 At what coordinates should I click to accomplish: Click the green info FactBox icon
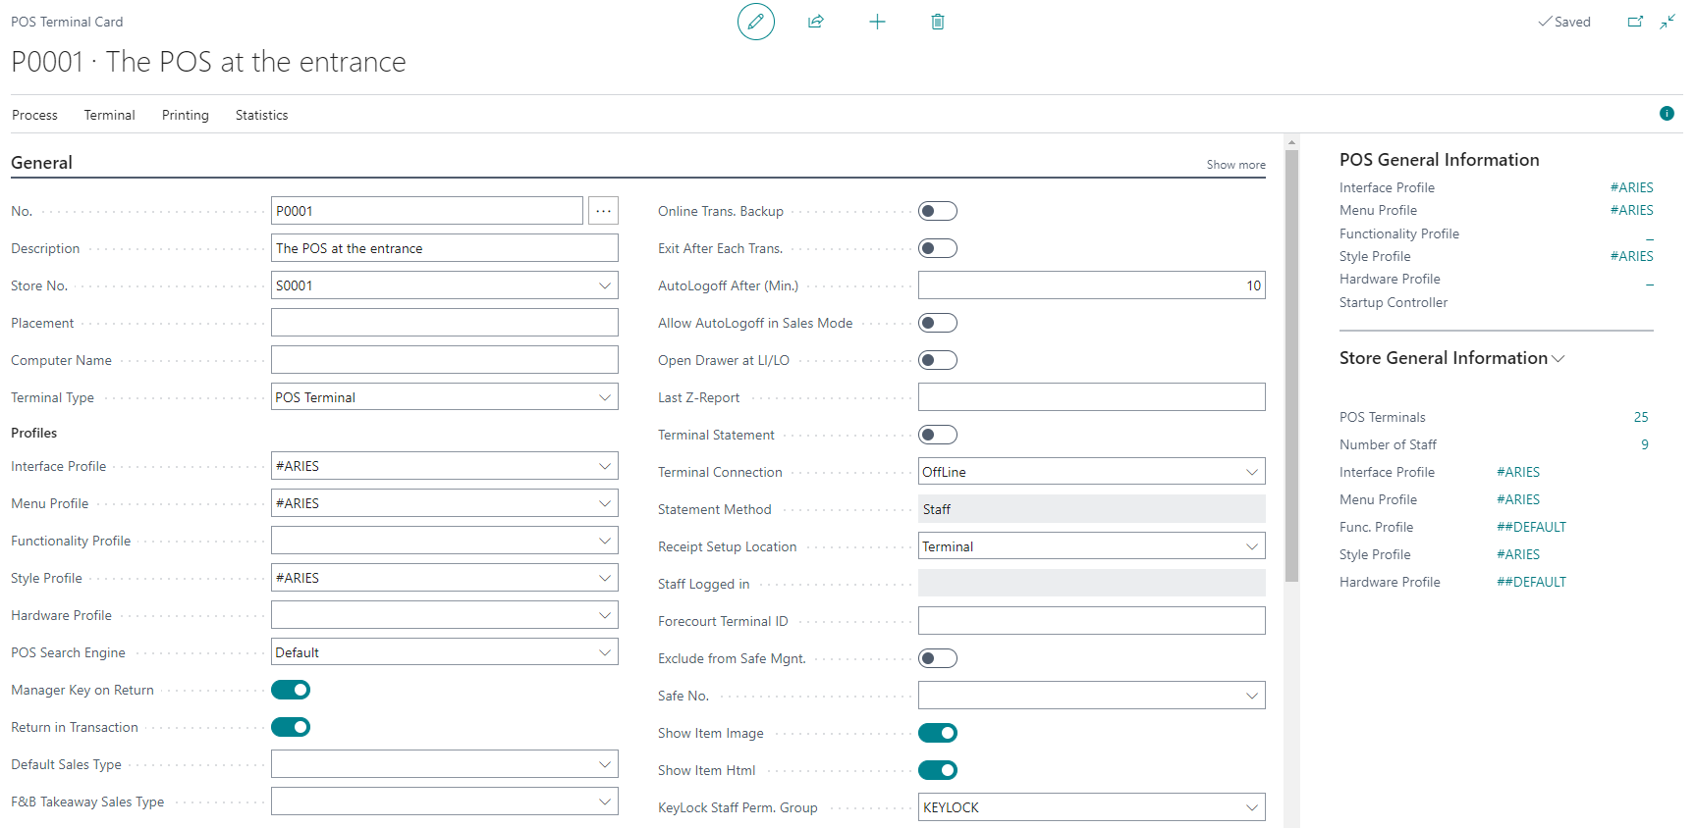(x=1667, y=114)
